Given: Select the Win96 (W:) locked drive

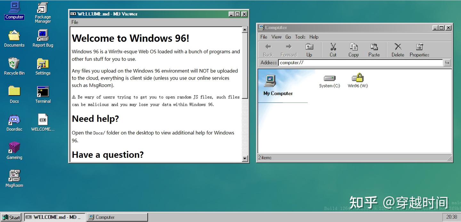Looking at the screenshot, I should pos(358,81).
